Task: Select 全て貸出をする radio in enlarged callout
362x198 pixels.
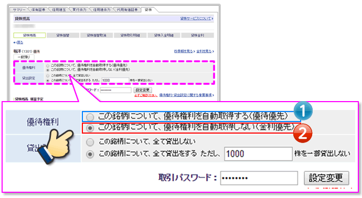Action: point(90,154)
